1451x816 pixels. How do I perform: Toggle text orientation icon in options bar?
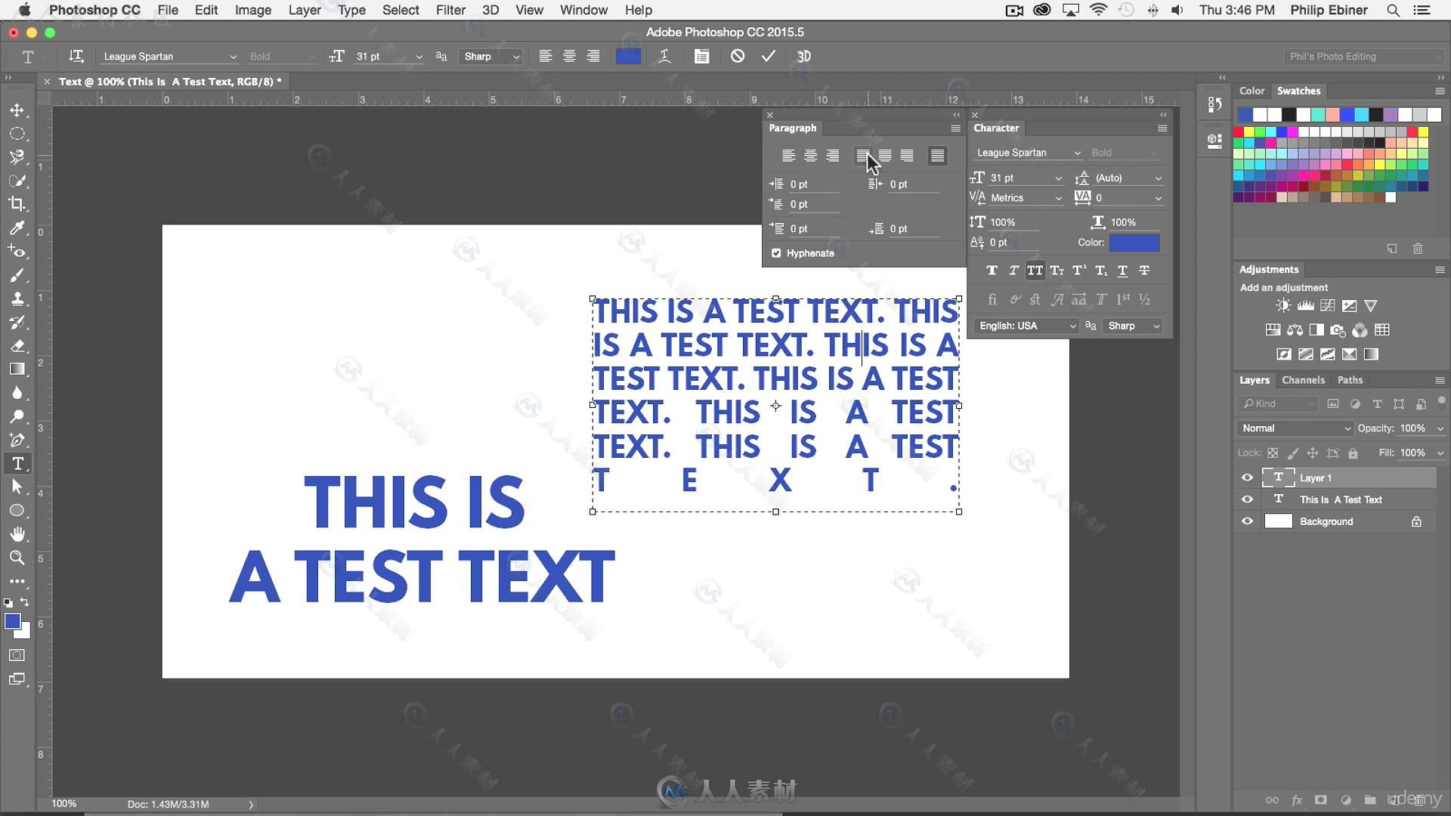pyautogui.click(x=76, y=57)
